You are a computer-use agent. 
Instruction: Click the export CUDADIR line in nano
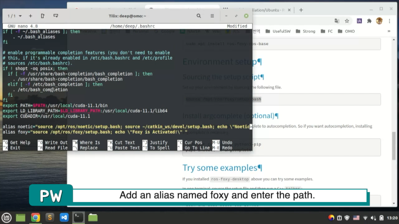46,116
